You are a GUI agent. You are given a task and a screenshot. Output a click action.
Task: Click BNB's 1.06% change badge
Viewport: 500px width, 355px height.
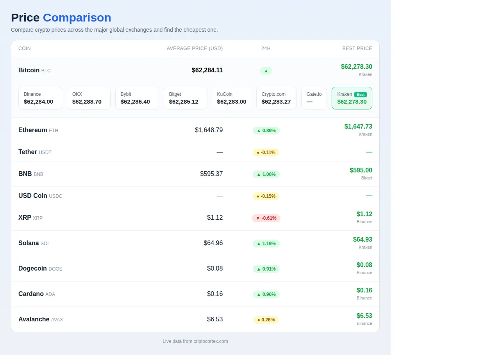coord(266,174)
